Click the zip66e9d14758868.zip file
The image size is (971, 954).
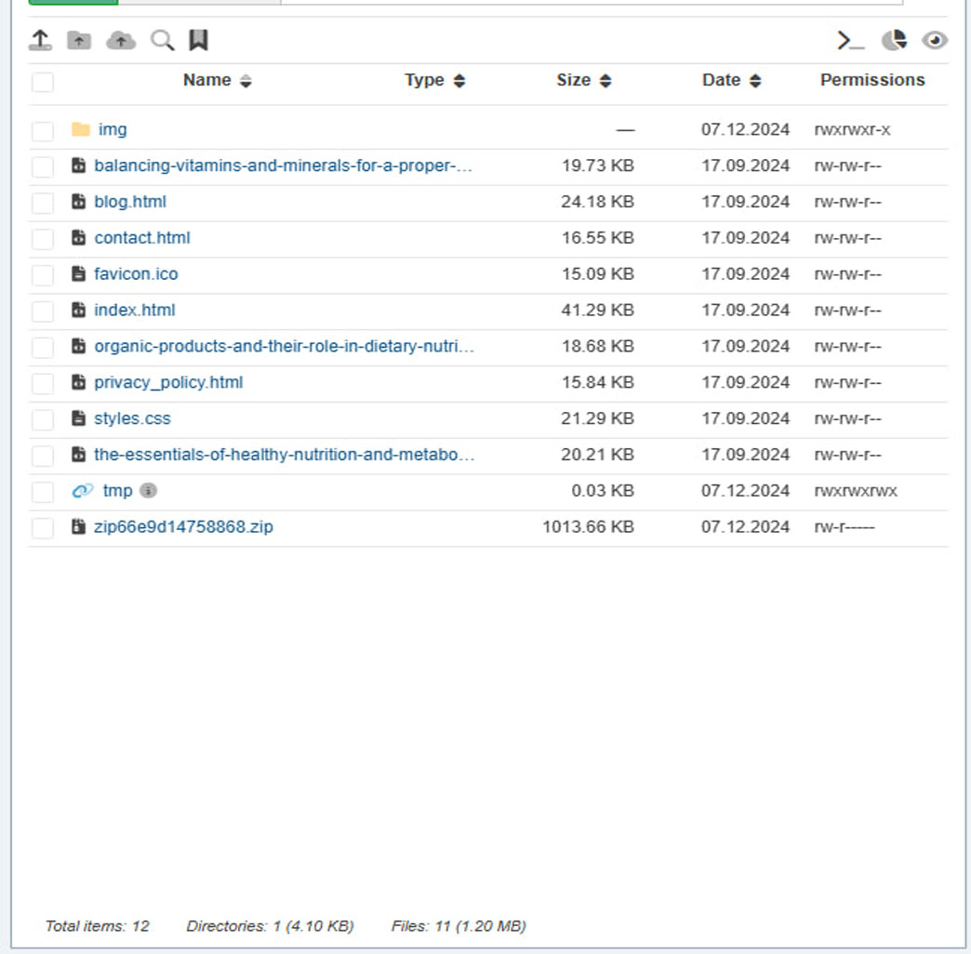183,527
